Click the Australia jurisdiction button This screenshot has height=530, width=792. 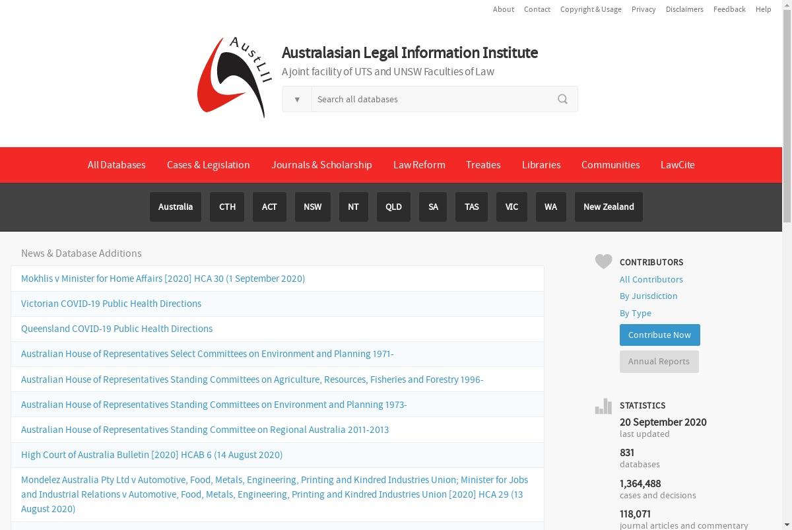point(176,207)
